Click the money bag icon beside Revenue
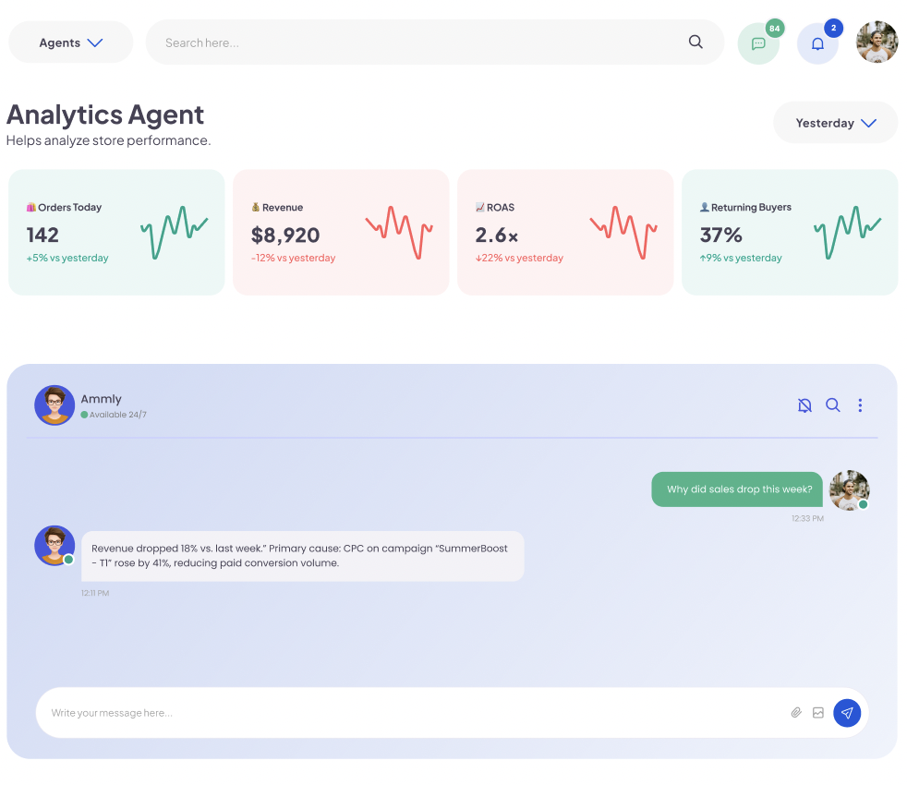Viewport: 907px width, 785px height. click(256, 207)
